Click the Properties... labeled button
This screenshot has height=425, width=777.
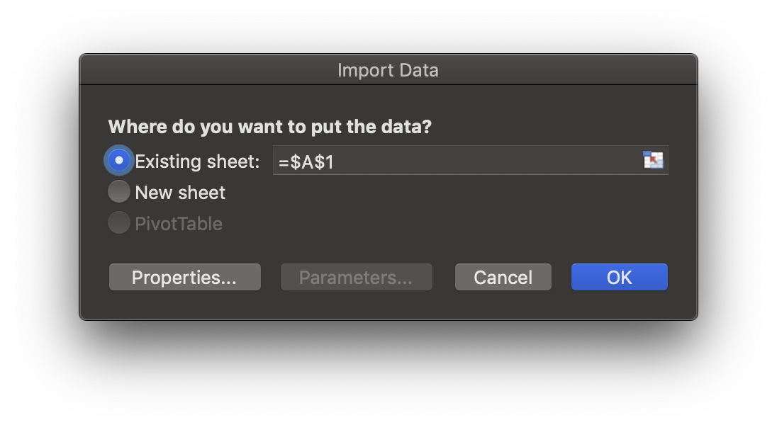(184, 277)
